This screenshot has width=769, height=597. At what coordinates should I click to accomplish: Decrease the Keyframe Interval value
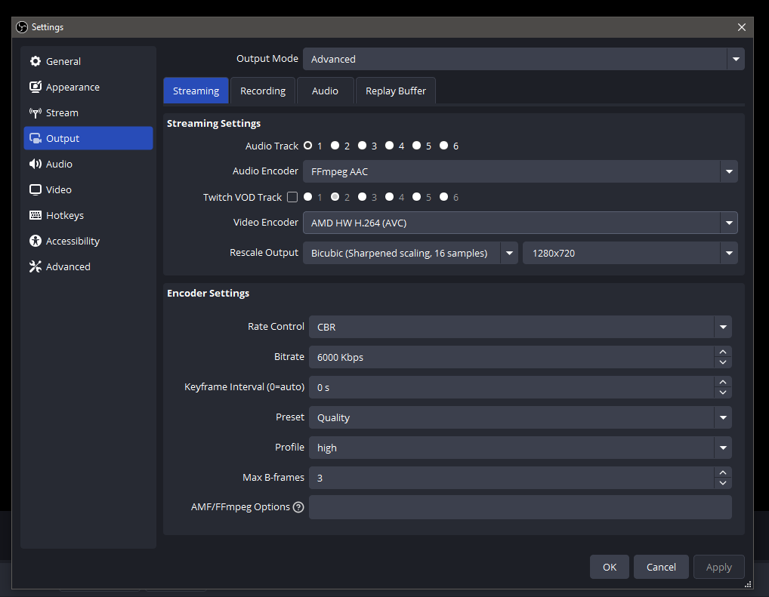(723, 392)
